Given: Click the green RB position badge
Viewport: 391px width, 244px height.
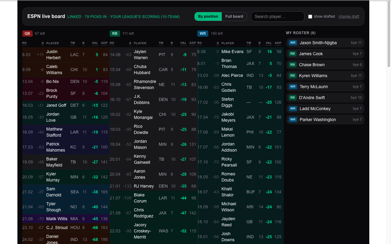Looking at the screenshot, I should click(x=115, y=34).
